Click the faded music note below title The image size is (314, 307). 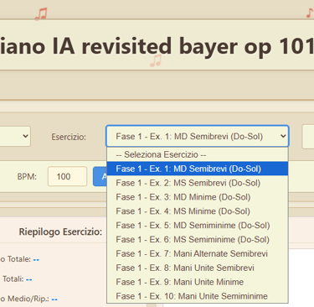click(156, 60)
